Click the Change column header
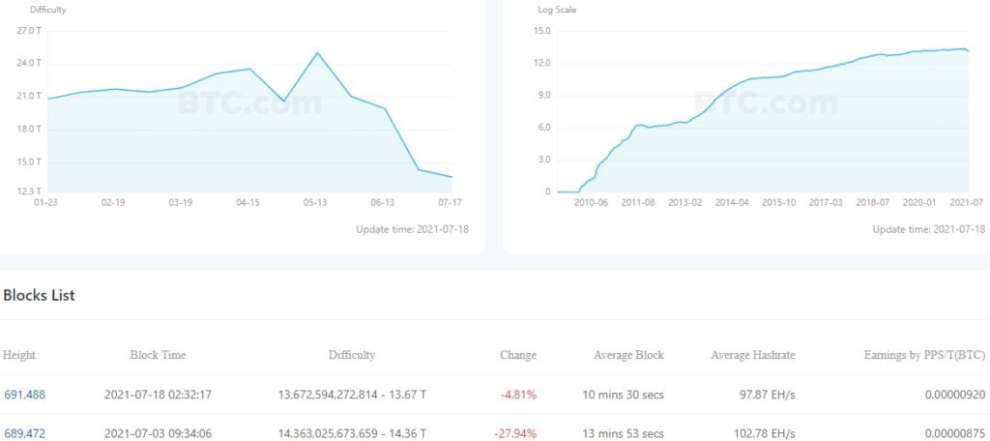Viewport: 990px width, 441px height. [517, 355]
